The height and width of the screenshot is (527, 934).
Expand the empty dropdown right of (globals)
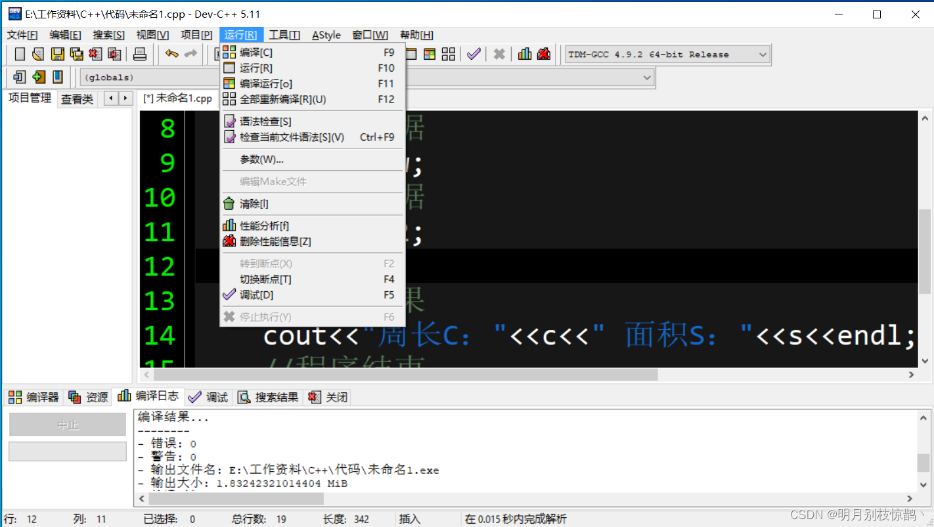pyautogui.click(x=648, y=78)
